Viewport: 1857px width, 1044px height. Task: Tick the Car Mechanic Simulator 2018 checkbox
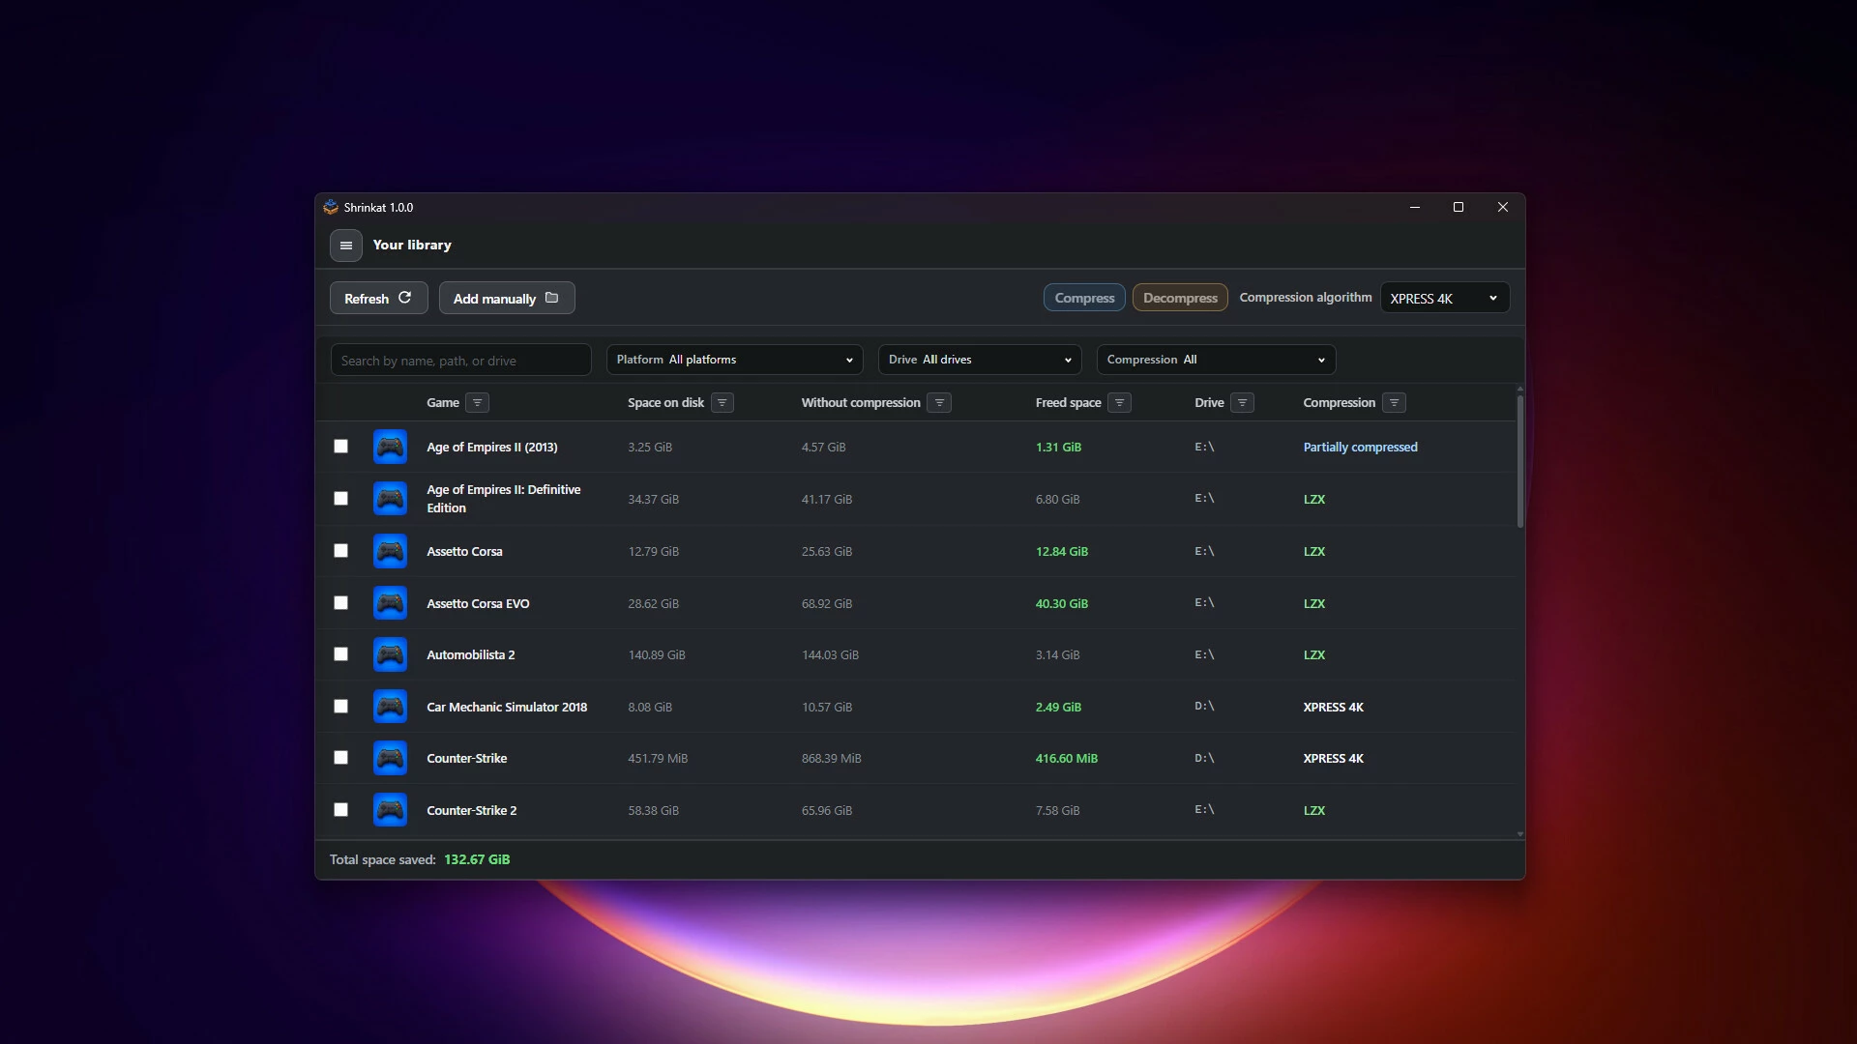[340, 707]
